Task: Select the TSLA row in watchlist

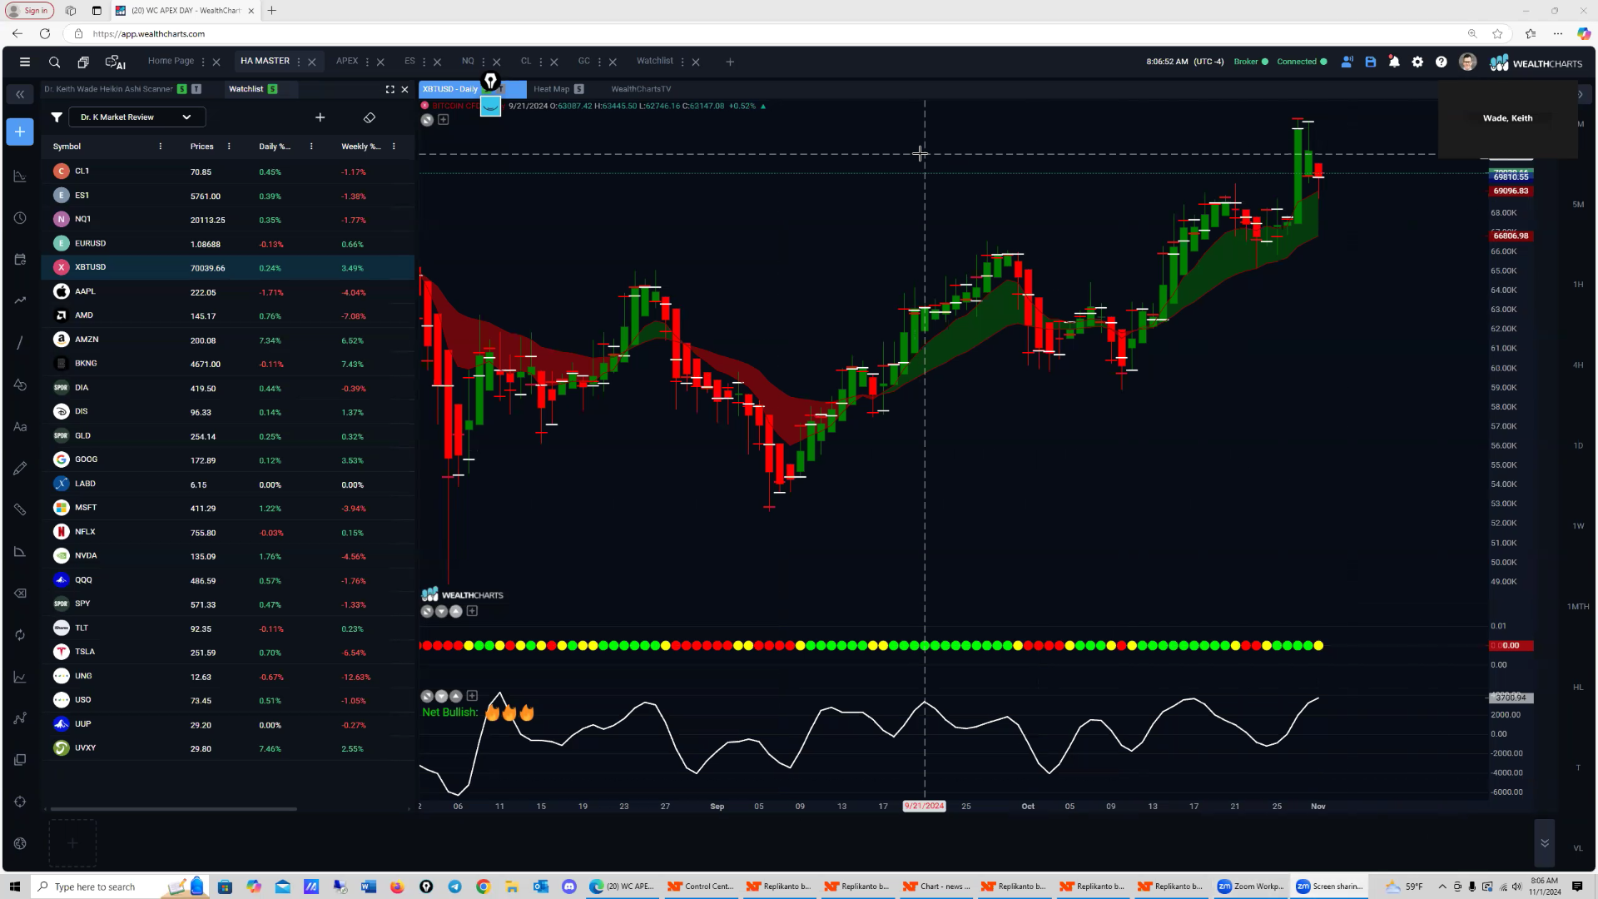Action: coord(228,652)
